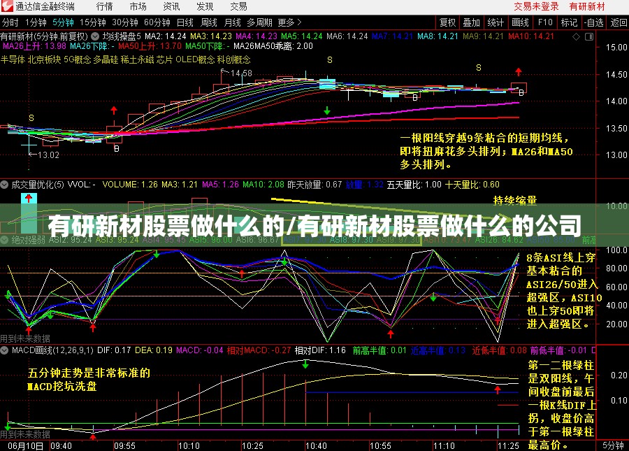Click the 统计 statistics button
This screenshot has height=451, width=629.
(x=496, y=22)
